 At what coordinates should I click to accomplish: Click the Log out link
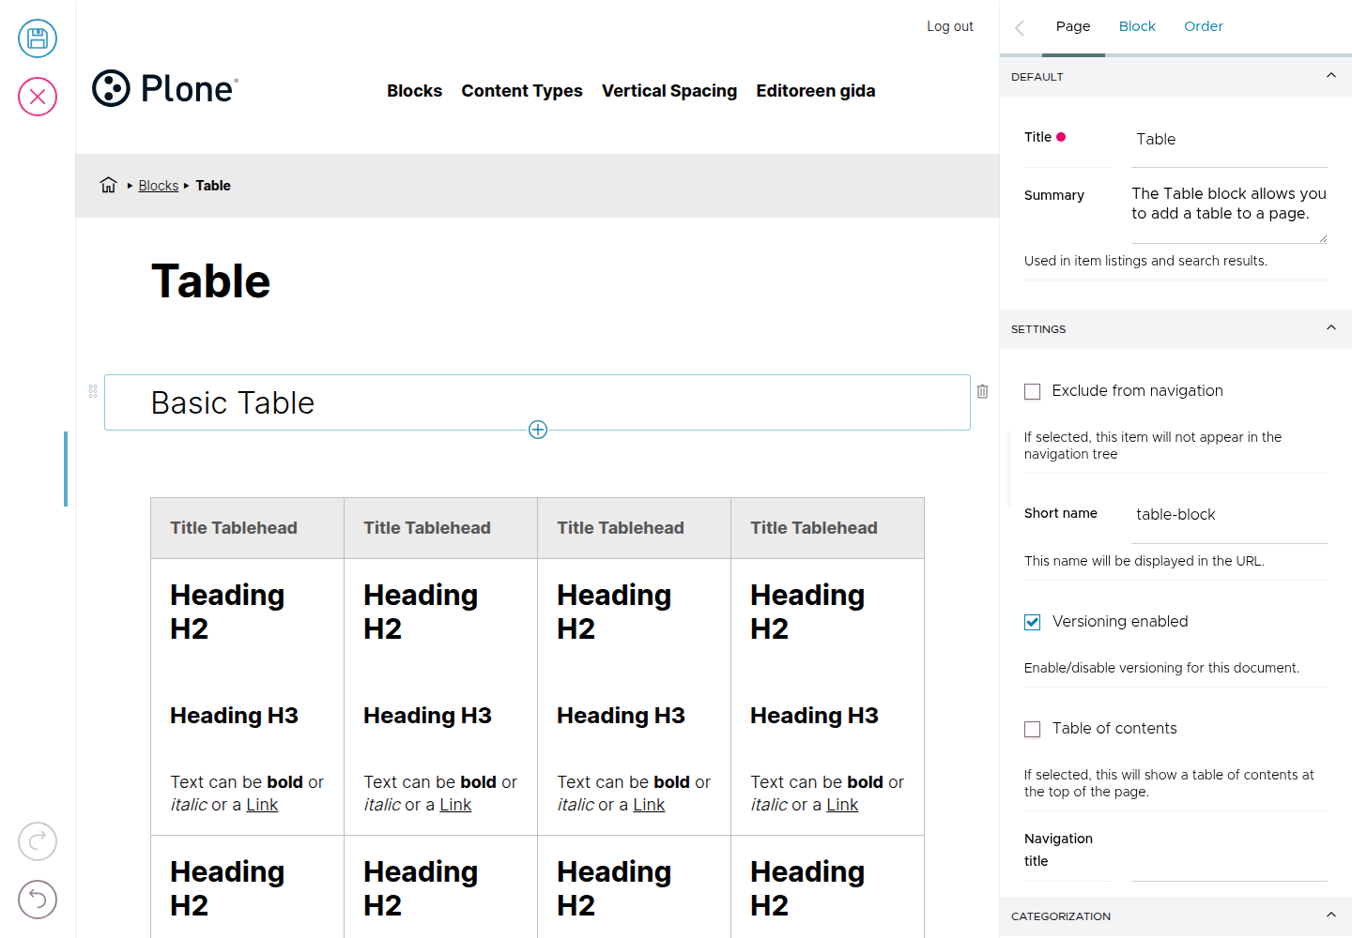point(950,26)
